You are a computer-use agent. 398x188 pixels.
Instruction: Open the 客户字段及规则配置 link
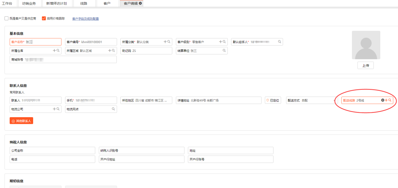(85, 19)
